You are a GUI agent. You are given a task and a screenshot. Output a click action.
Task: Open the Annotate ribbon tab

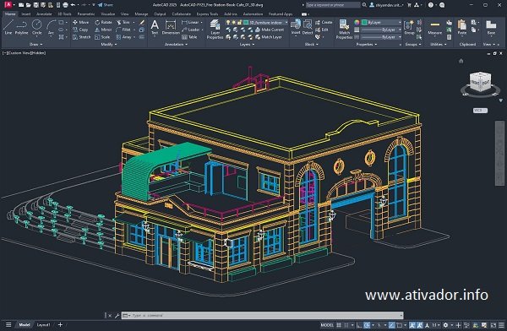point(44,14)
